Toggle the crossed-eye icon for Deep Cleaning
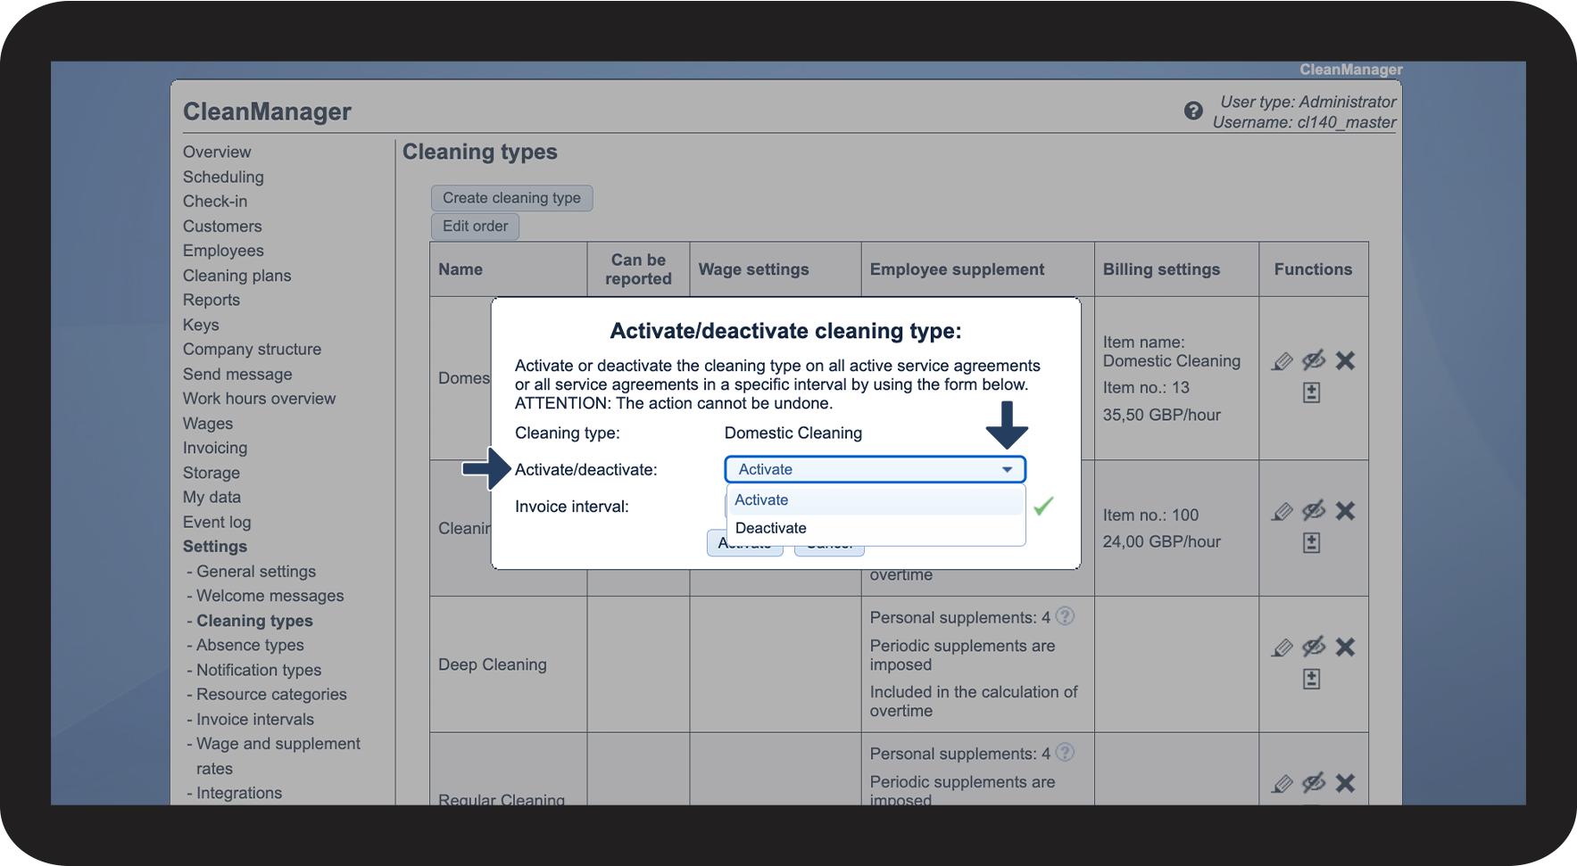Screen dimensions: 1577x866 pos(1314,647)
